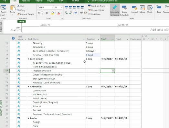Open the Format ribbon tab
The image size is (169, 128).
tap(75, 1)
